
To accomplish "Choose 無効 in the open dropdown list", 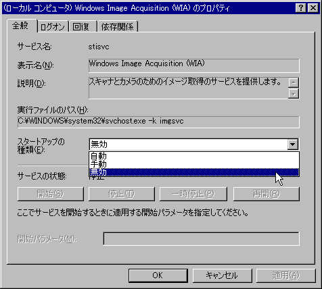I will pyautogui.click(x=194, y=172).
